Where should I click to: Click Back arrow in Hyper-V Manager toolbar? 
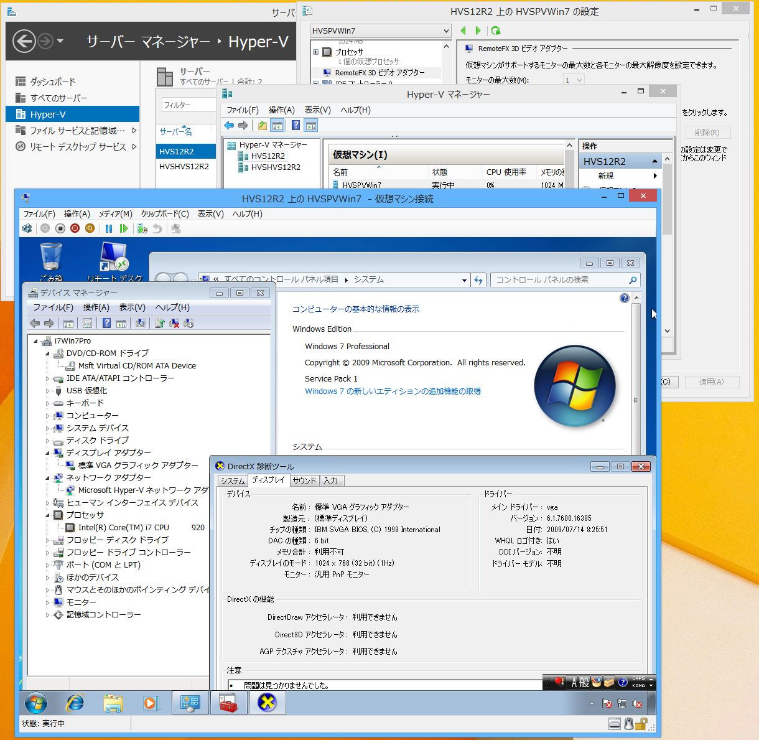click(229, 126)
